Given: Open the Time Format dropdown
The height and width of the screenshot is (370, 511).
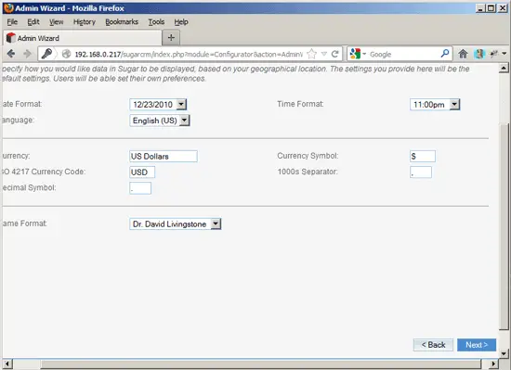Looking at the screenshot, I should [x=435, y=105].
